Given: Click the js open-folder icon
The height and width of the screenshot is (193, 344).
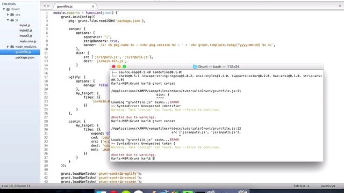Looking at the screenshot, I should tap(12, 20).
